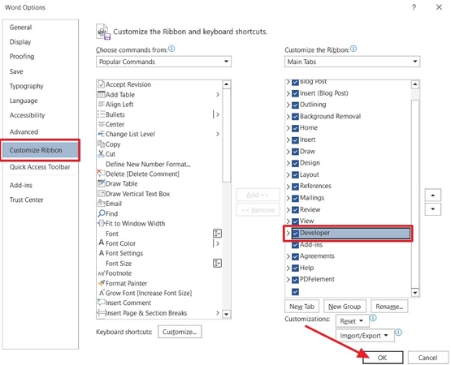Click the Cancel button
The height and width of the screenshot is (365, 451).
[427, 358]
